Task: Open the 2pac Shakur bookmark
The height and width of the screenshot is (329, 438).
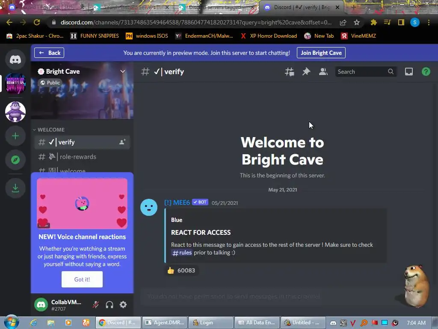Action: (35, 36)
